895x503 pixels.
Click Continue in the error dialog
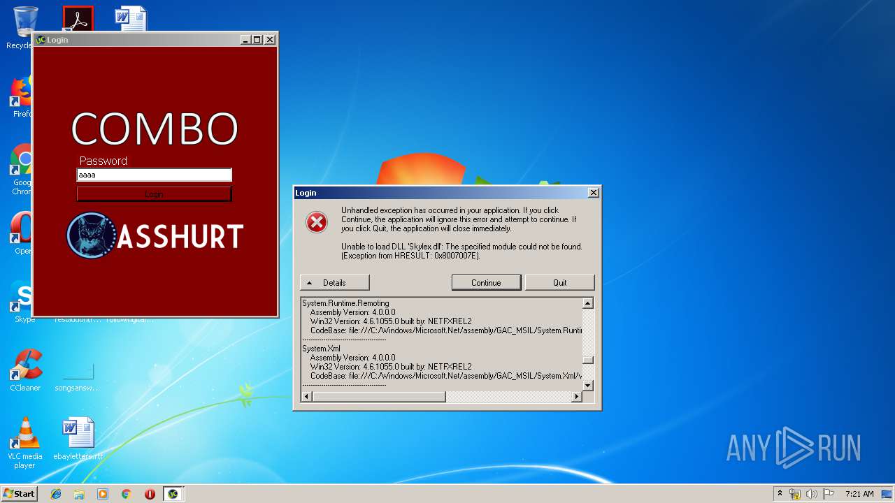pos(486,283)
